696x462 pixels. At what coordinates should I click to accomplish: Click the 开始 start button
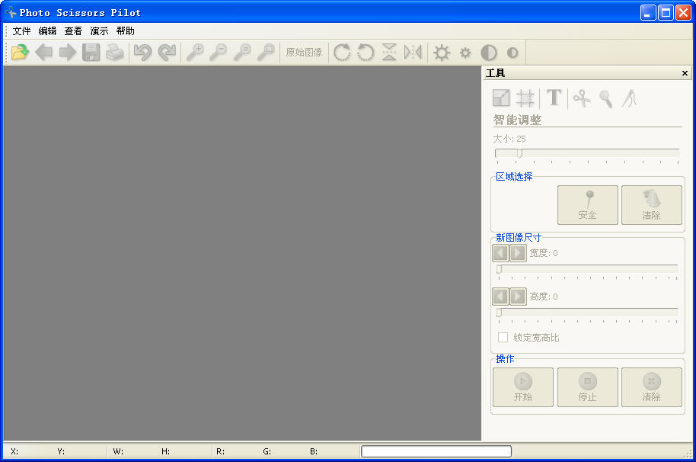[x=523, y=387]
